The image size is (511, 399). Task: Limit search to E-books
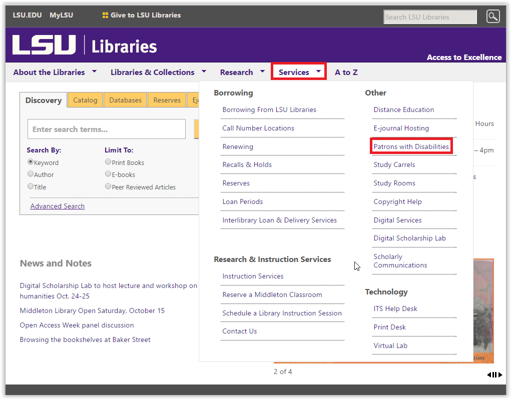click(x=108, y=174)
